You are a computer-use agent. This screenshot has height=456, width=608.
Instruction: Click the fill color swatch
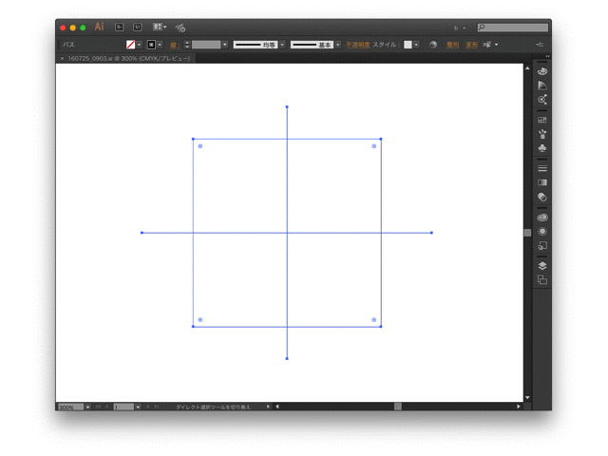(131, 45)
